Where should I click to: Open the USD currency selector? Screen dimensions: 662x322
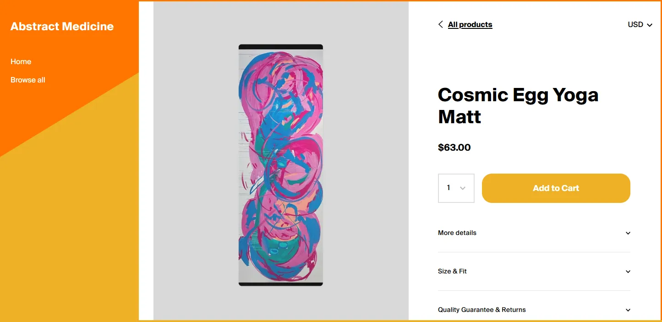(x=640, y=24)
